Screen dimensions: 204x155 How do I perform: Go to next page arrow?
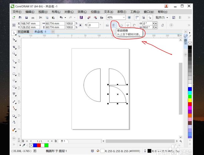point(48,141)
